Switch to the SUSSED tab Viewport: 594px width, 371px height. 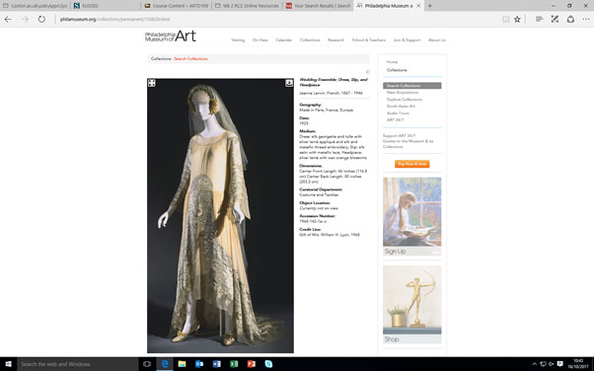click(x=106, y=6)
